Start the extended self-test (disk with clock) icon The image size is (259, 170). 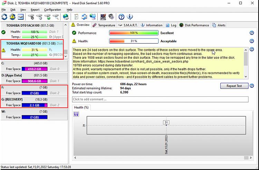[x=39, y=17]
